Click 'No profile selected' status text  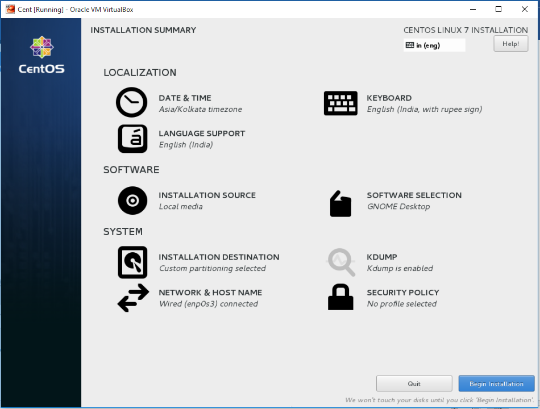401,304
